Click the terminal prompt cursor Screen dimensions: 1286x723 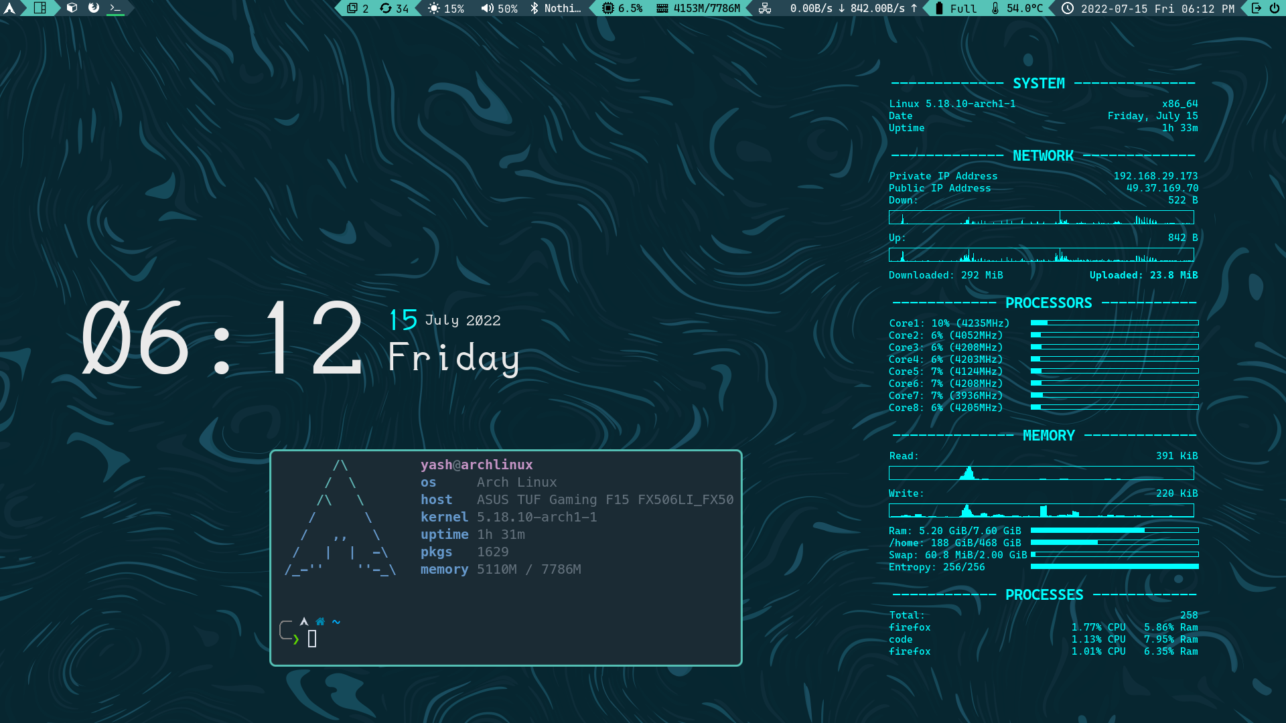(x=312, y=639)
